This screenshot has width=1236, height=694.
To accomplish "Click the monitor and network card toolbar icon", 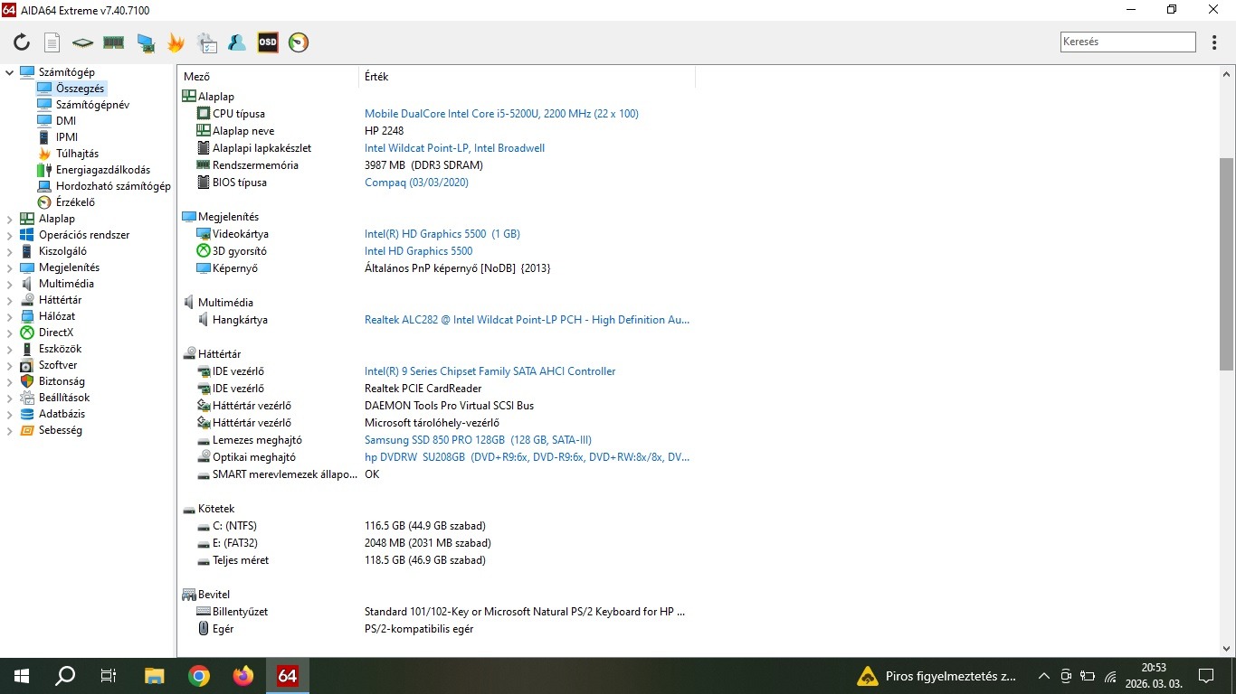I will coord(145,42).
